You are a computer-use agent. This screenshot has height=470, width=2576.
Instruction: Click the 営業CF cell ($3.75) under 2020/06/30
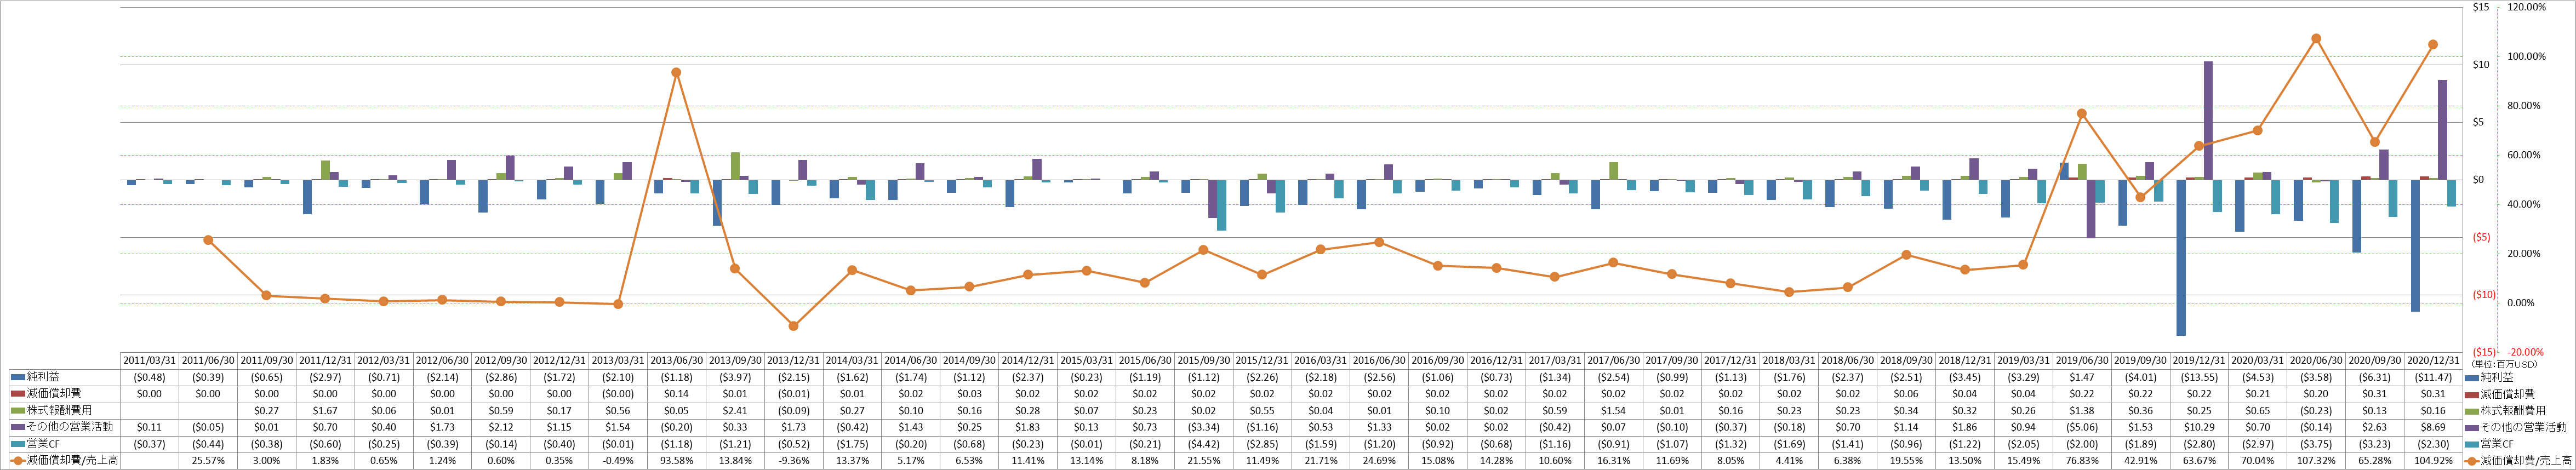(x=2317, y=444)
